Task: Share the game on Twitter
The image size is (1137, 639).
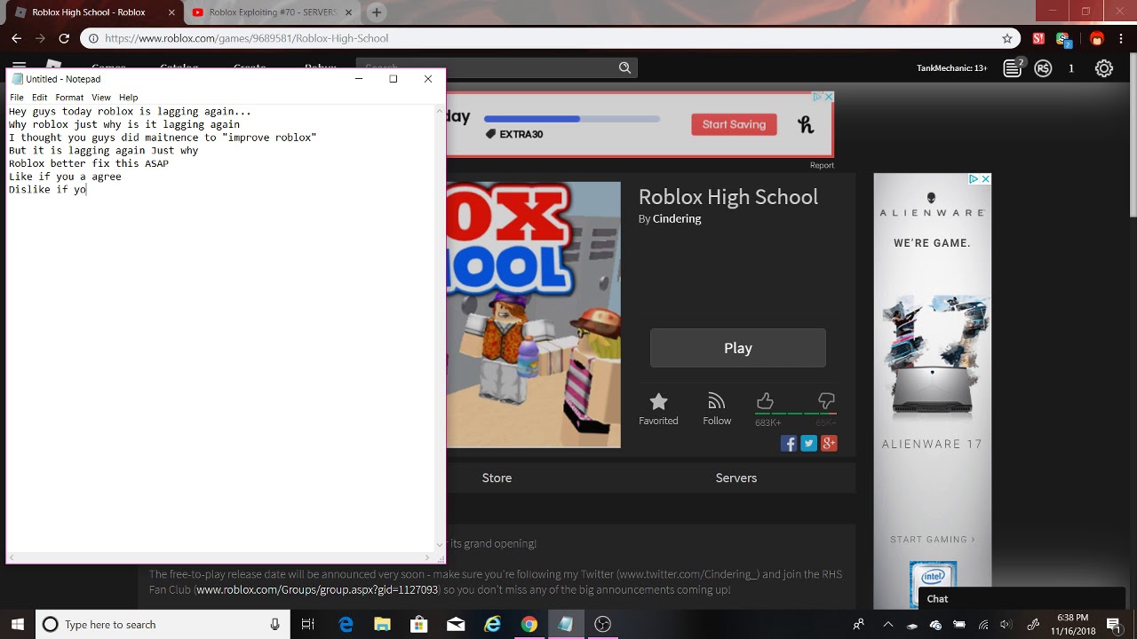Action: (x=809, y=444)
